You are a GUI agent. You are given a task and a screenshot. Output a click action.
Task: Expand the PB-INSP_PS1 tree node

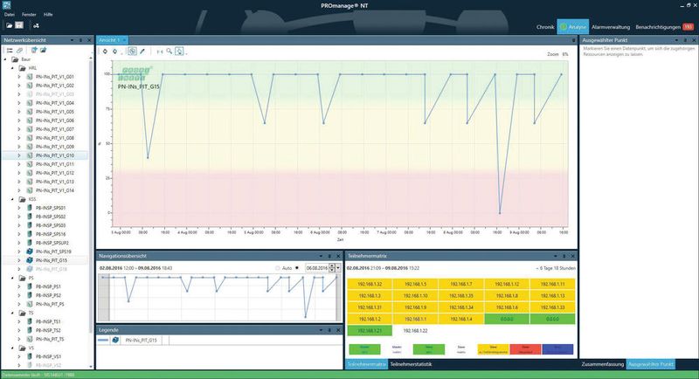(18, 286)
